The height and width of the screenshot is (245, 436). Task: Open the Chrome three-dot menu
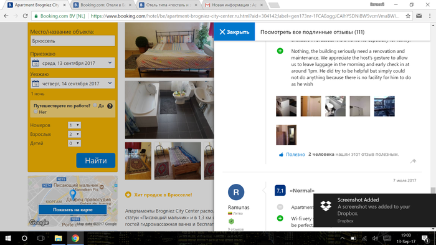(x=430, y=16)
